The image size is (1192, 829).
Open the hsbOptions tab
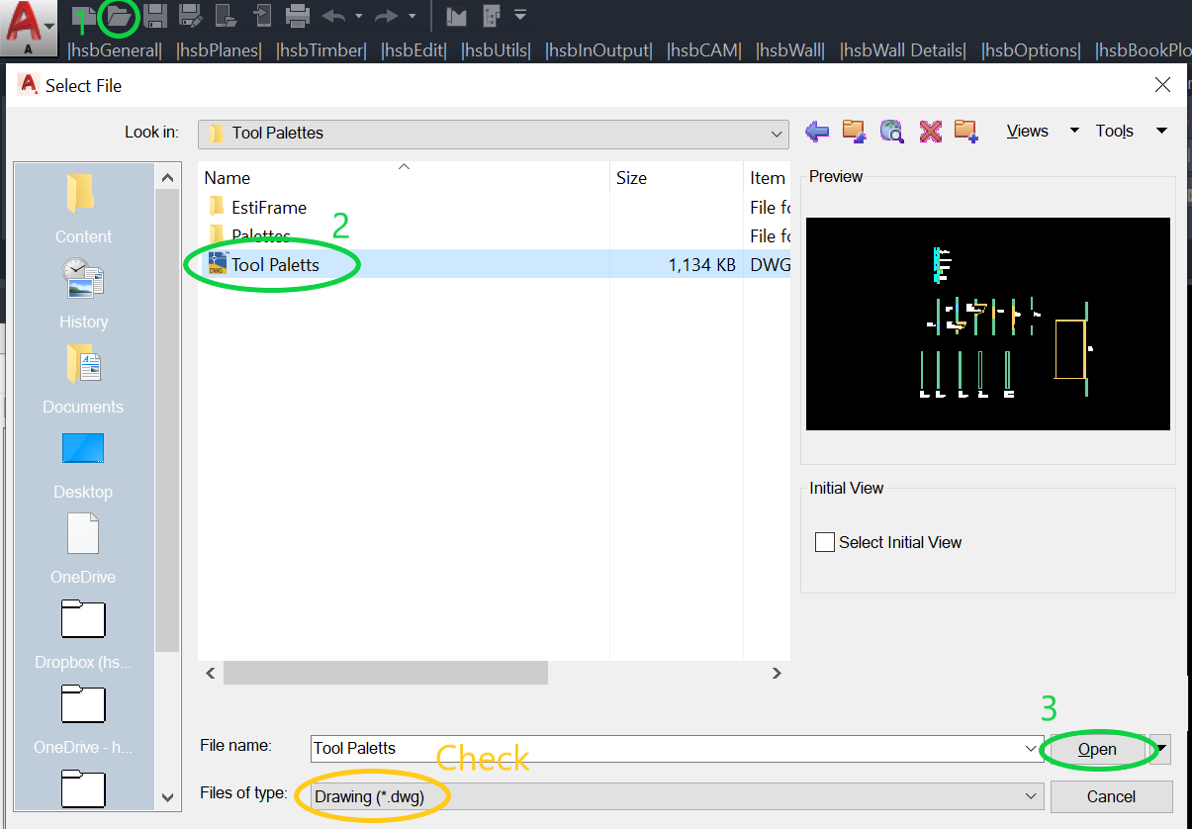click(1032, 49)
